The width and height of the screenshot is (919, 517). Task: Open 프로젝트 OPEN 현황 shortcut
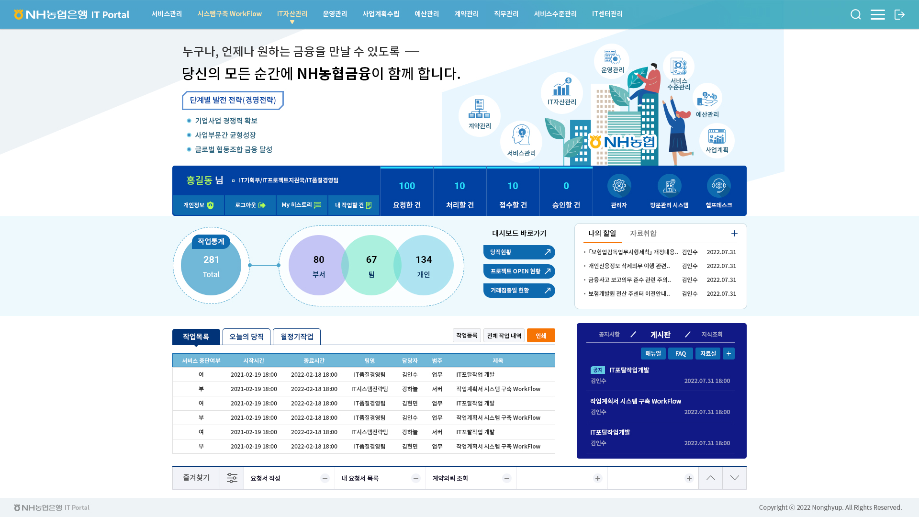pos(519,271)
